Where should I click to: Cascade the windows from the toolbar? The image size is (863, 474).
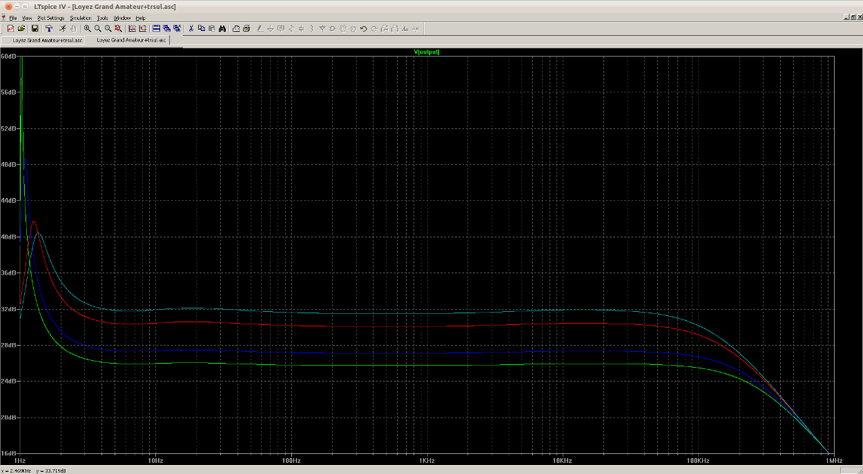click(x=167, y=28)
